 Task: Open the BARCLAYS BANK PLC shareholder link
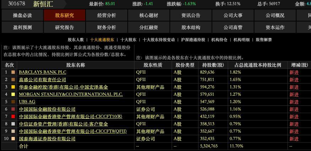(43, 72)
